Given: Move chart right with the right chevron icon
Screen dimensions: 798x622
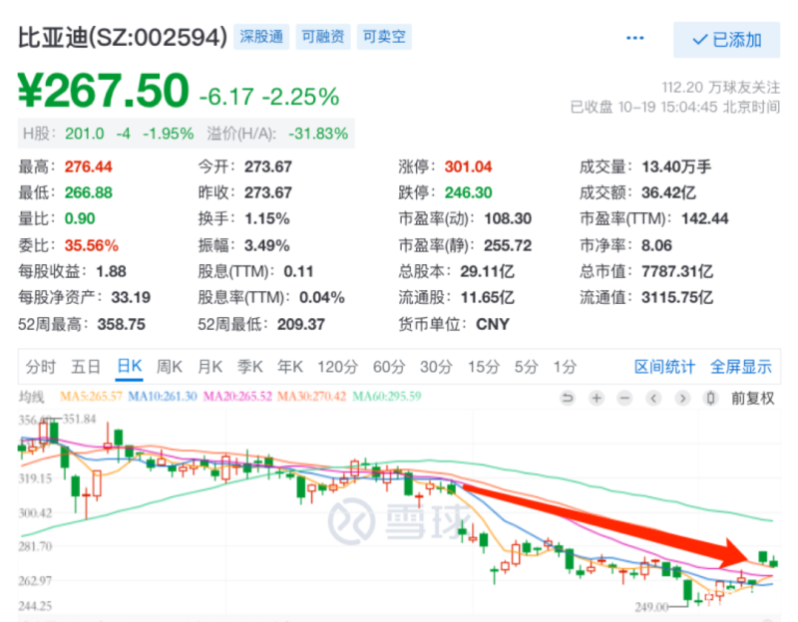Looking at the screenshot, I should pos(683,398).
